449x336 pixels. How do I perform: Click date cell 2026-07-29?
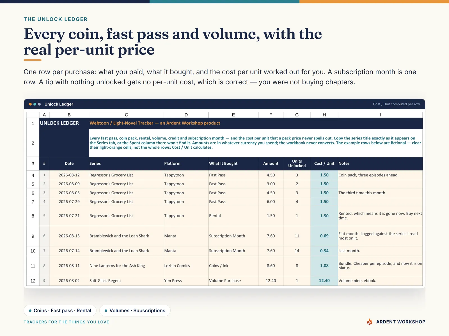tap(69, 202)
